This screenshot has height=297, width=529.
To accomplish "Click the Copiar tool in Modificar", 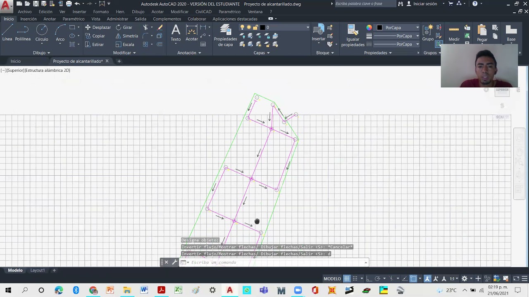I will coord(95,36).
